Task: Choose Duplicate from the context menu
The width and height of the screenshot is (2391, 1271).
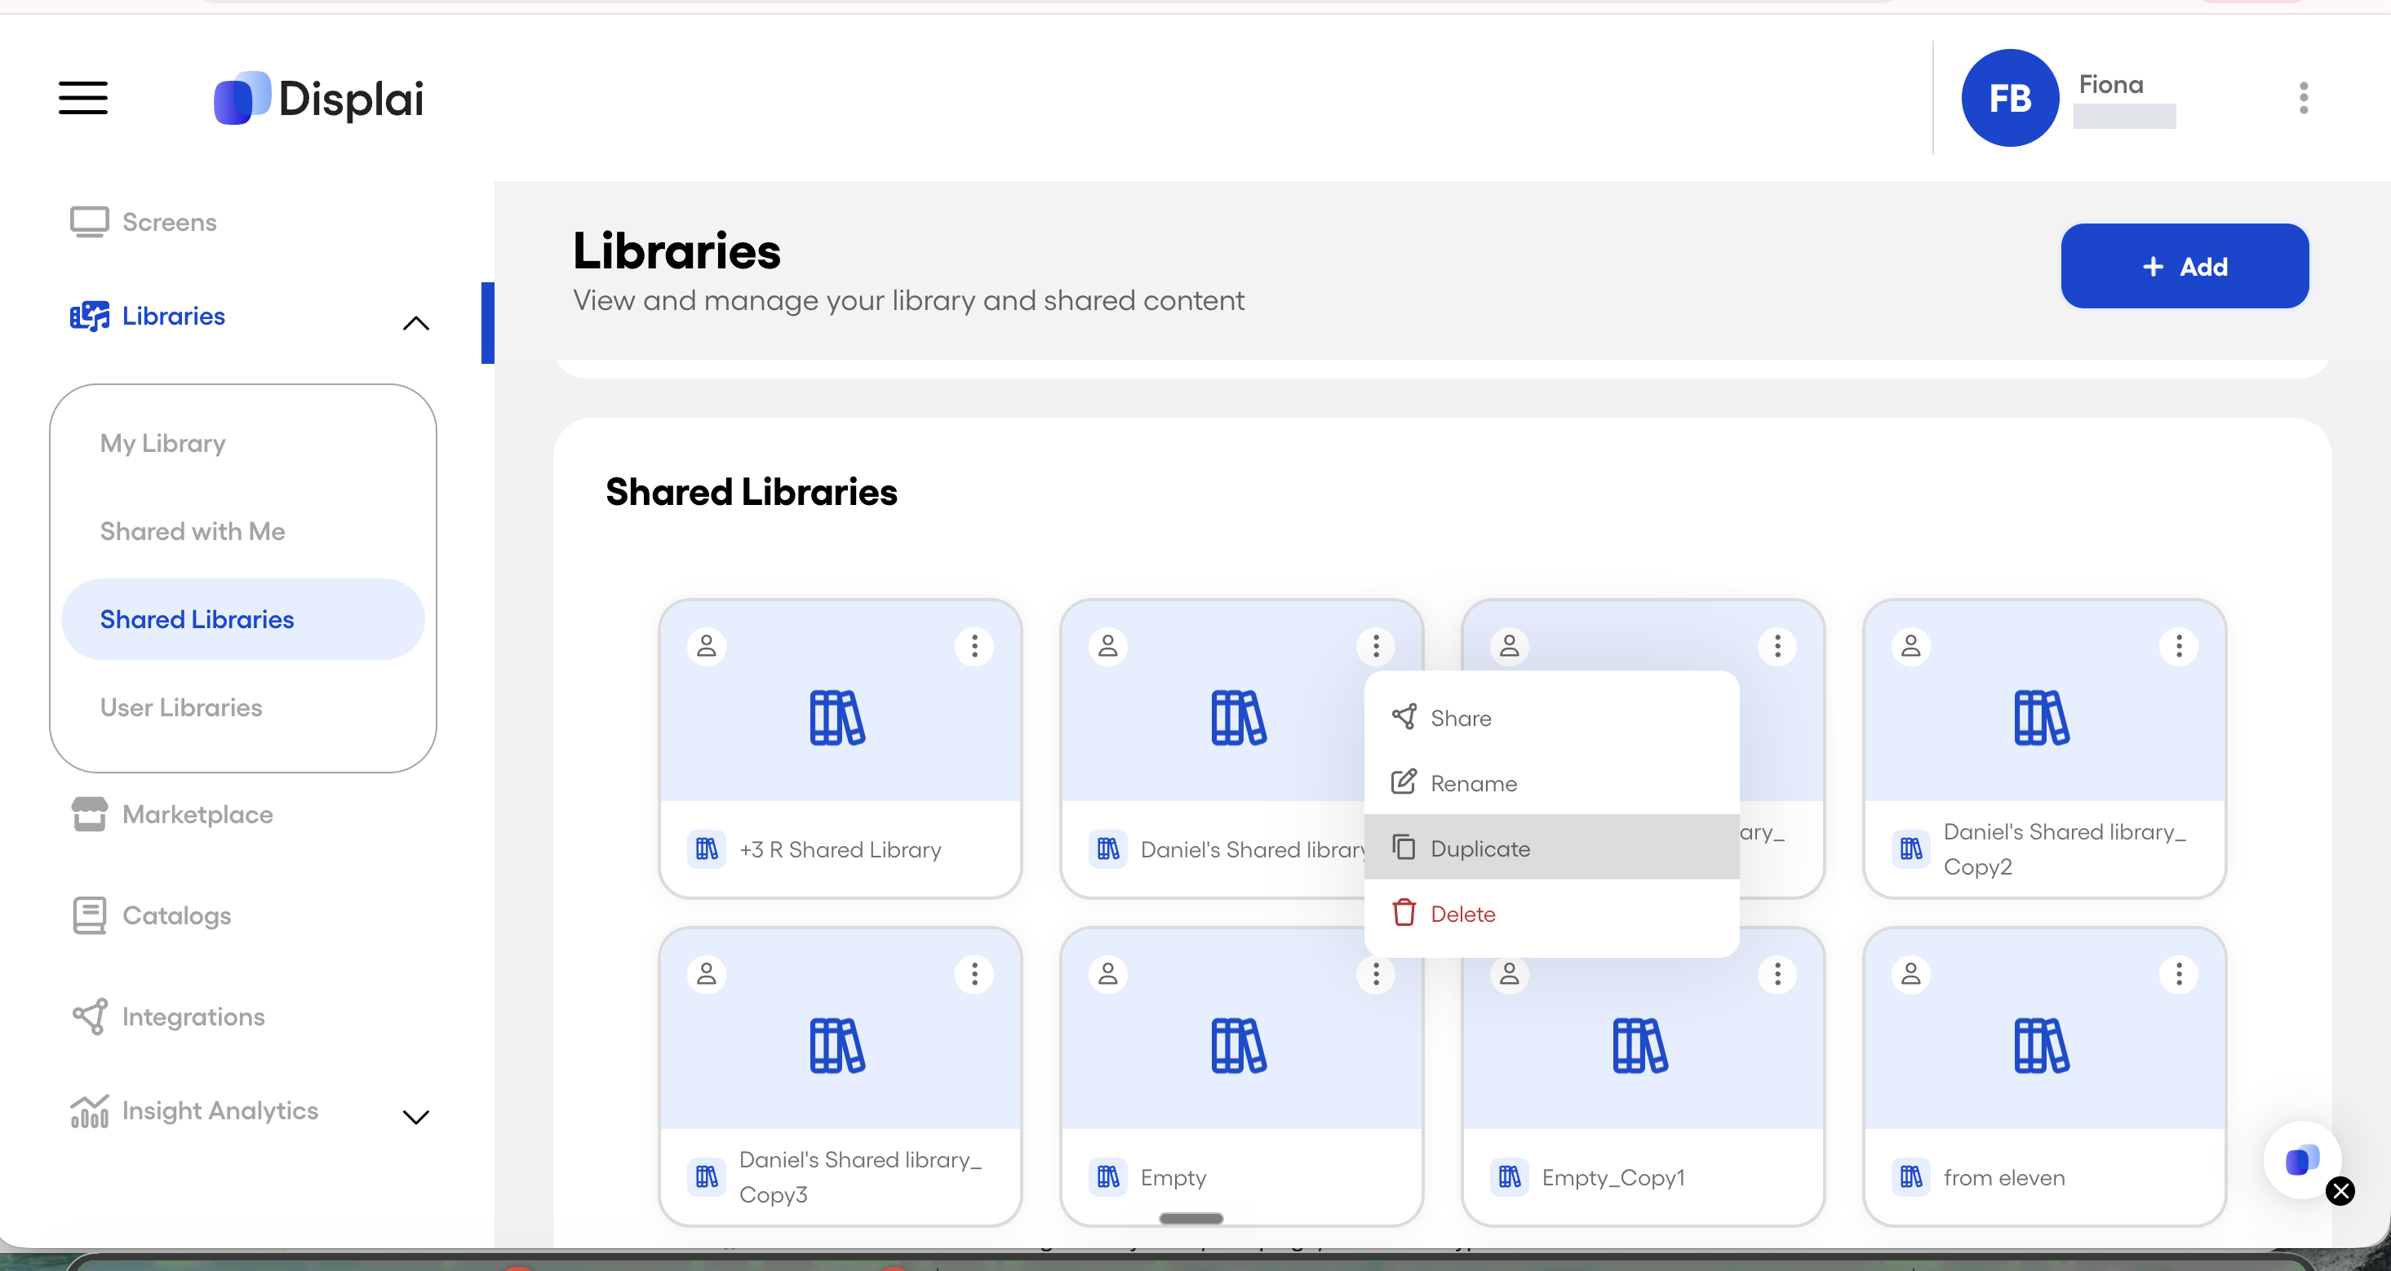Action: click(1551, 848)
